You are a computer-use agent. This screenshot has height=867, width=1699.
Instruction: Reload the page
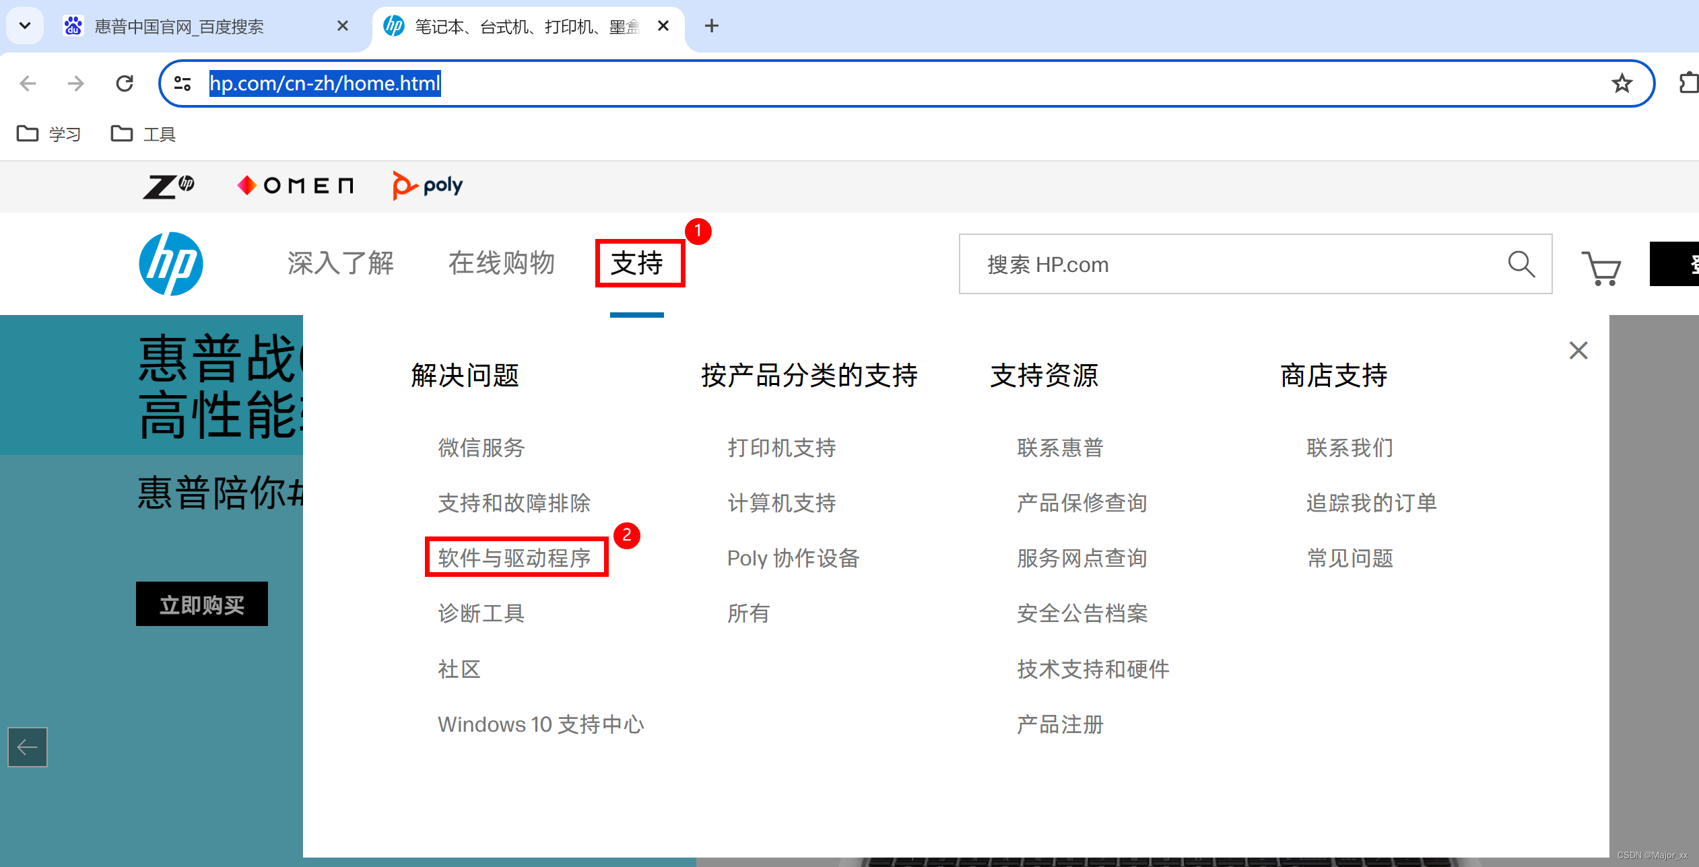tap(125, 83)
